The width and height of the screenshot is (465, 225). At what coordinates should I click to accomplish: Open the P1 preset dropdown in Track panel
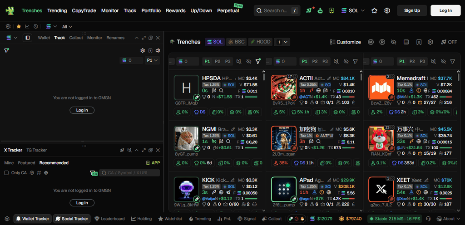pos(152,60)
